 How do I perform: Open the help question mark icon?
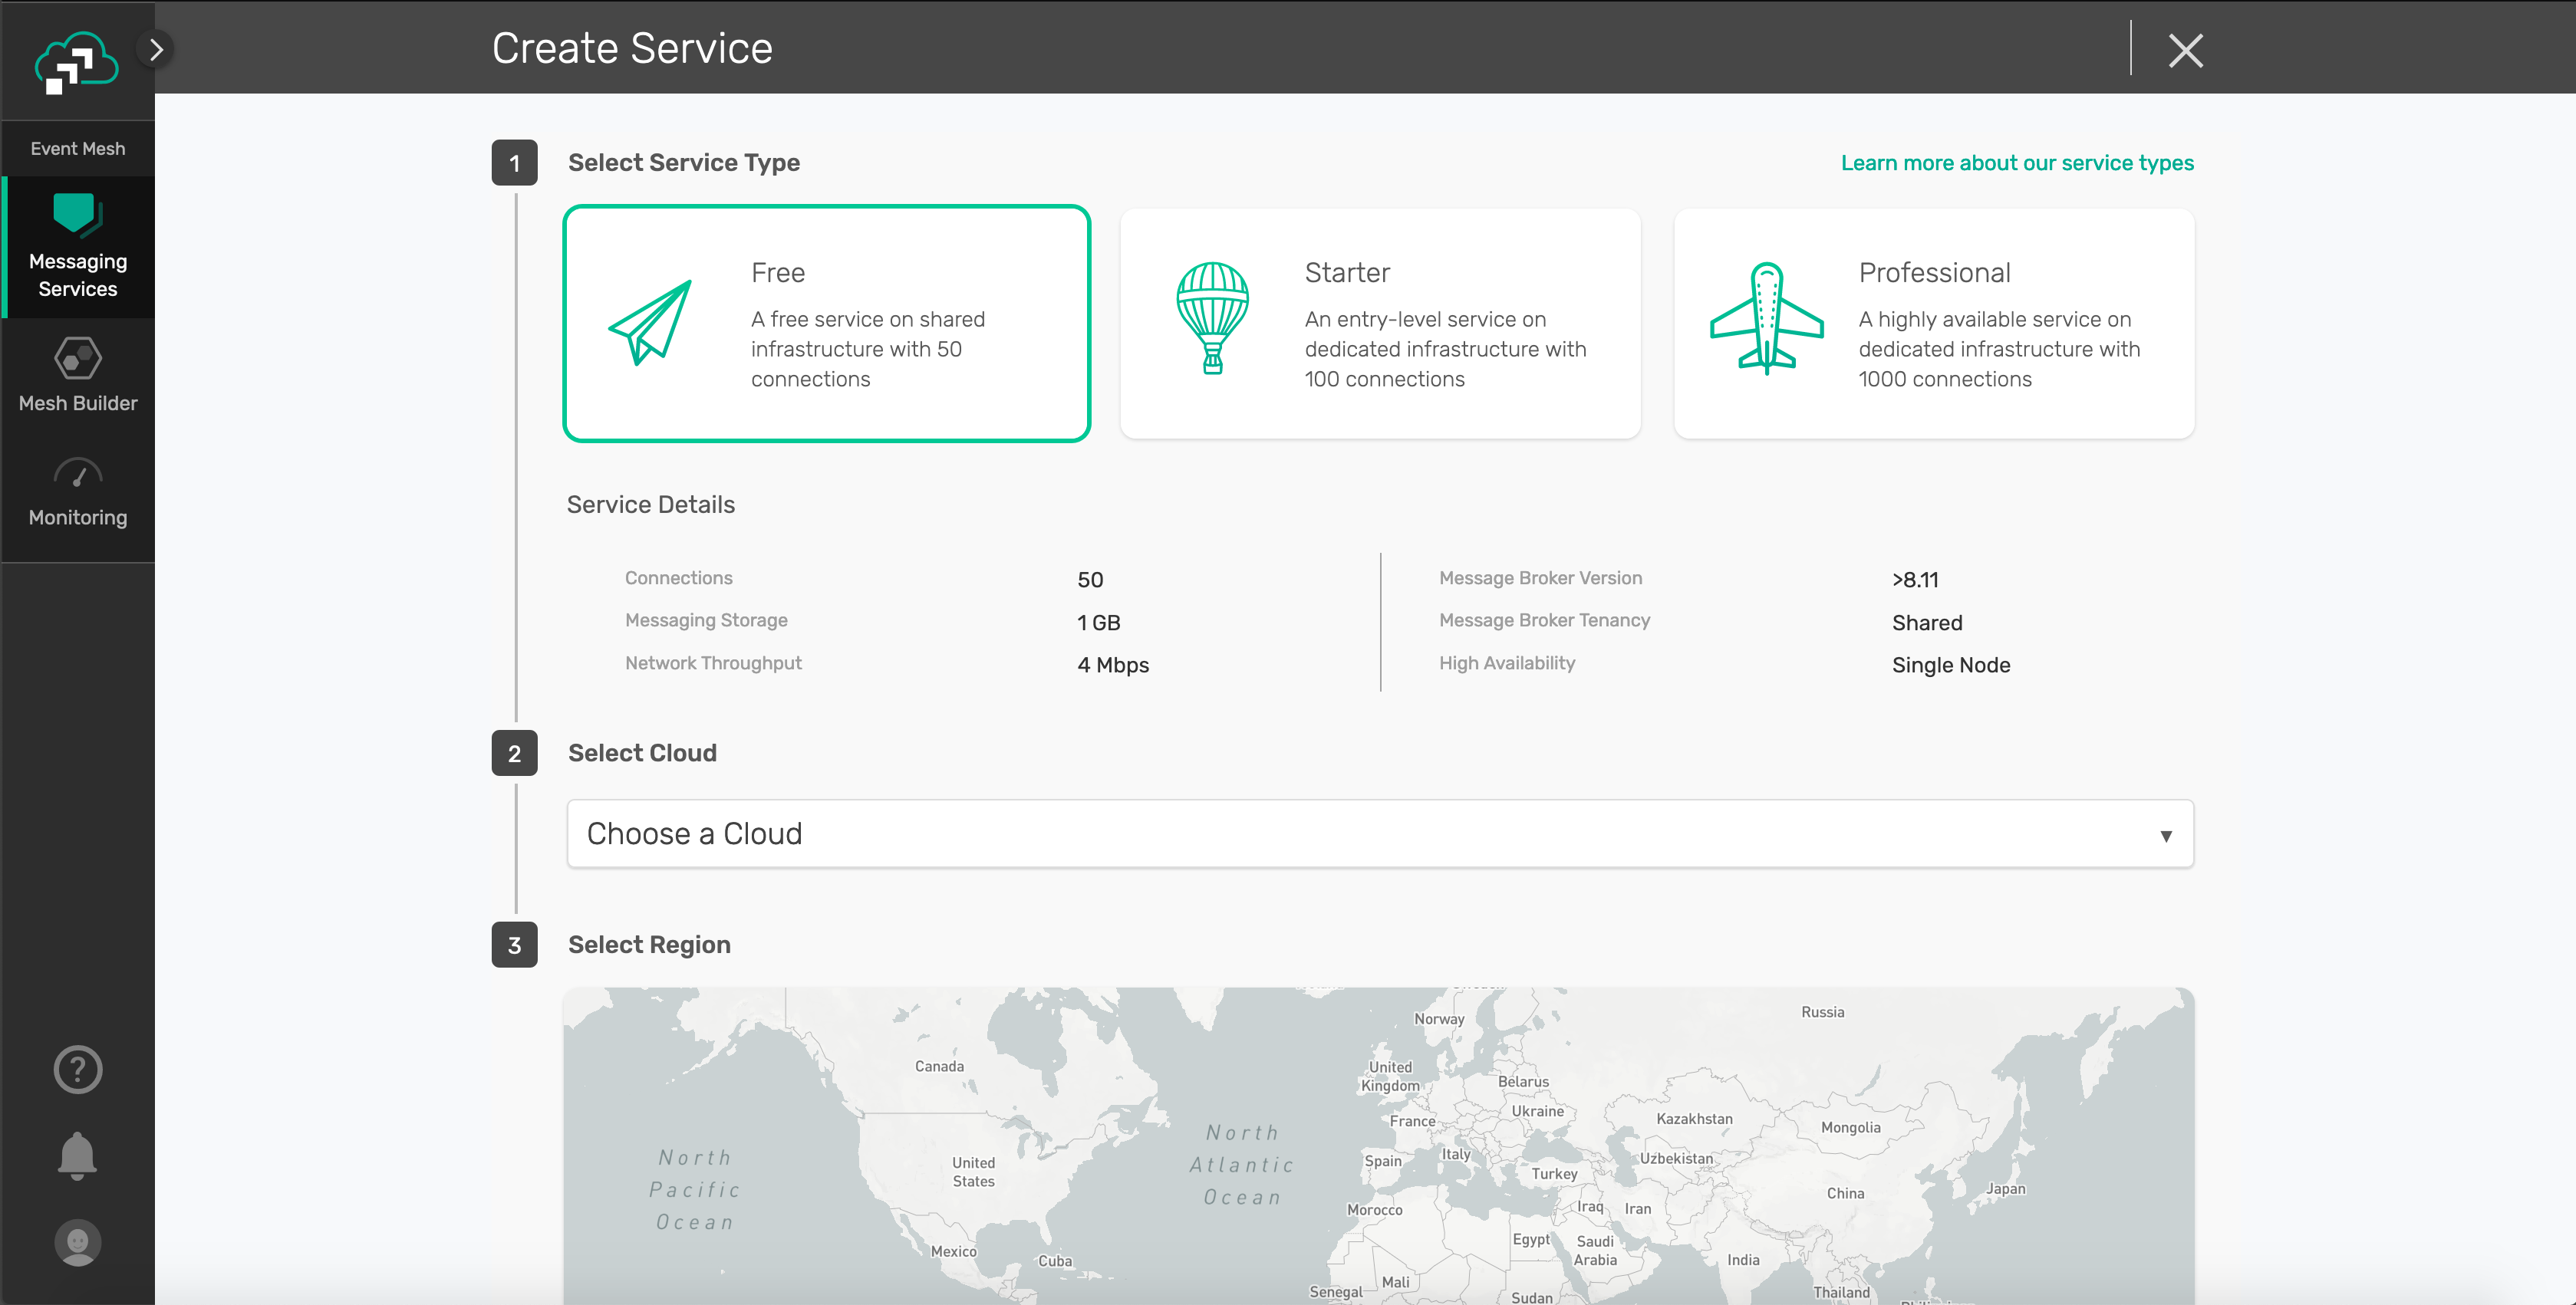tap(77, 1068)
